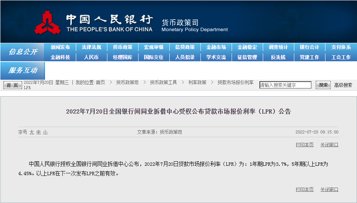The height and width of the screenshot is (203, 357).
Task: Set font size to large (大)
Action: click(x=32, y=132)
